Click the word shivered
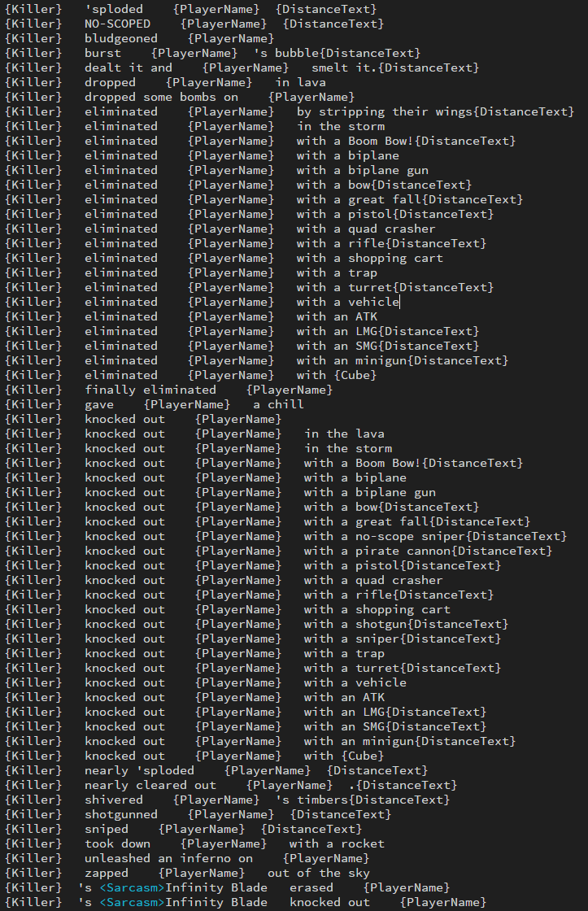The width and height of the screenshot is (588, 911). (x=113, y=800)
